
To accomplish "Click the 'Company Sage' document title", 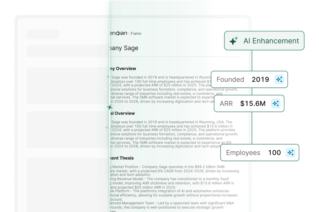I will 124,48.
